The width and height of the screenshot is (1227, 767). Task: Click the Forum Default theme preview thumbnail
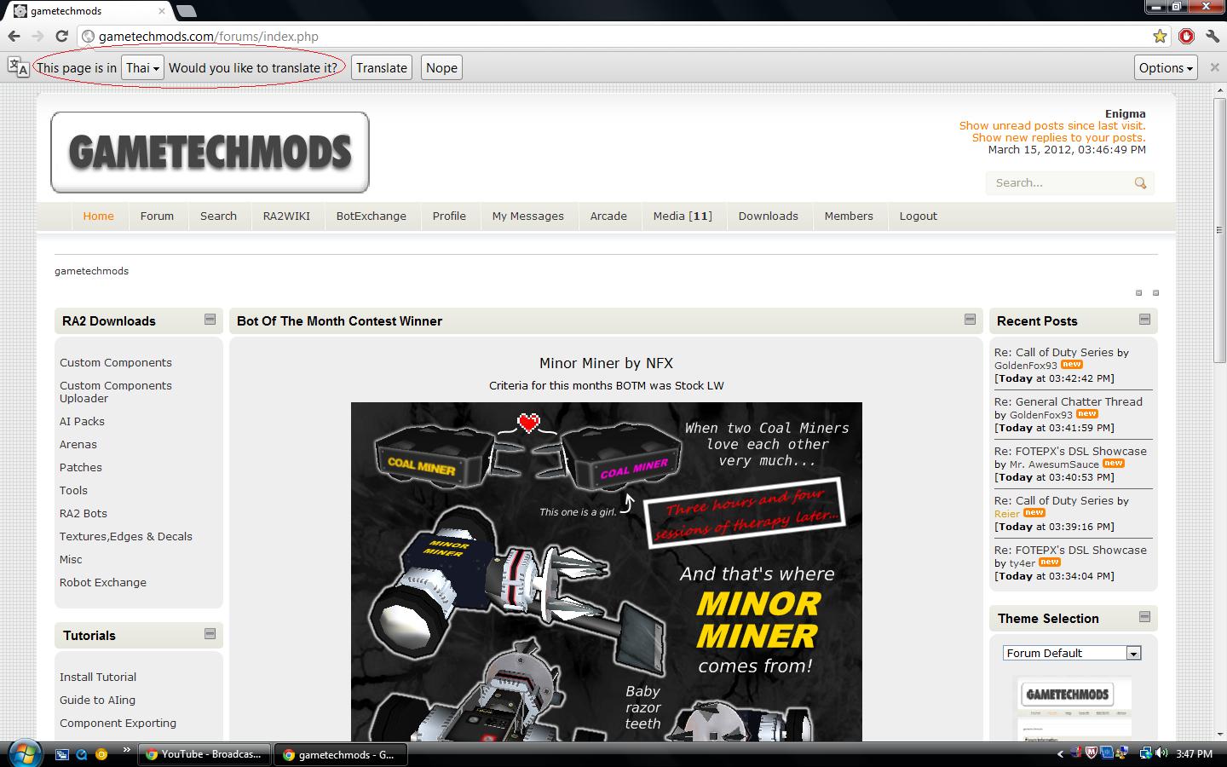1074,707
